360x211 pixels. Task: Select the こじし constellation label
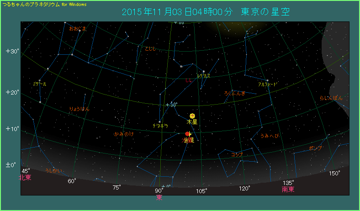(151, 48)
